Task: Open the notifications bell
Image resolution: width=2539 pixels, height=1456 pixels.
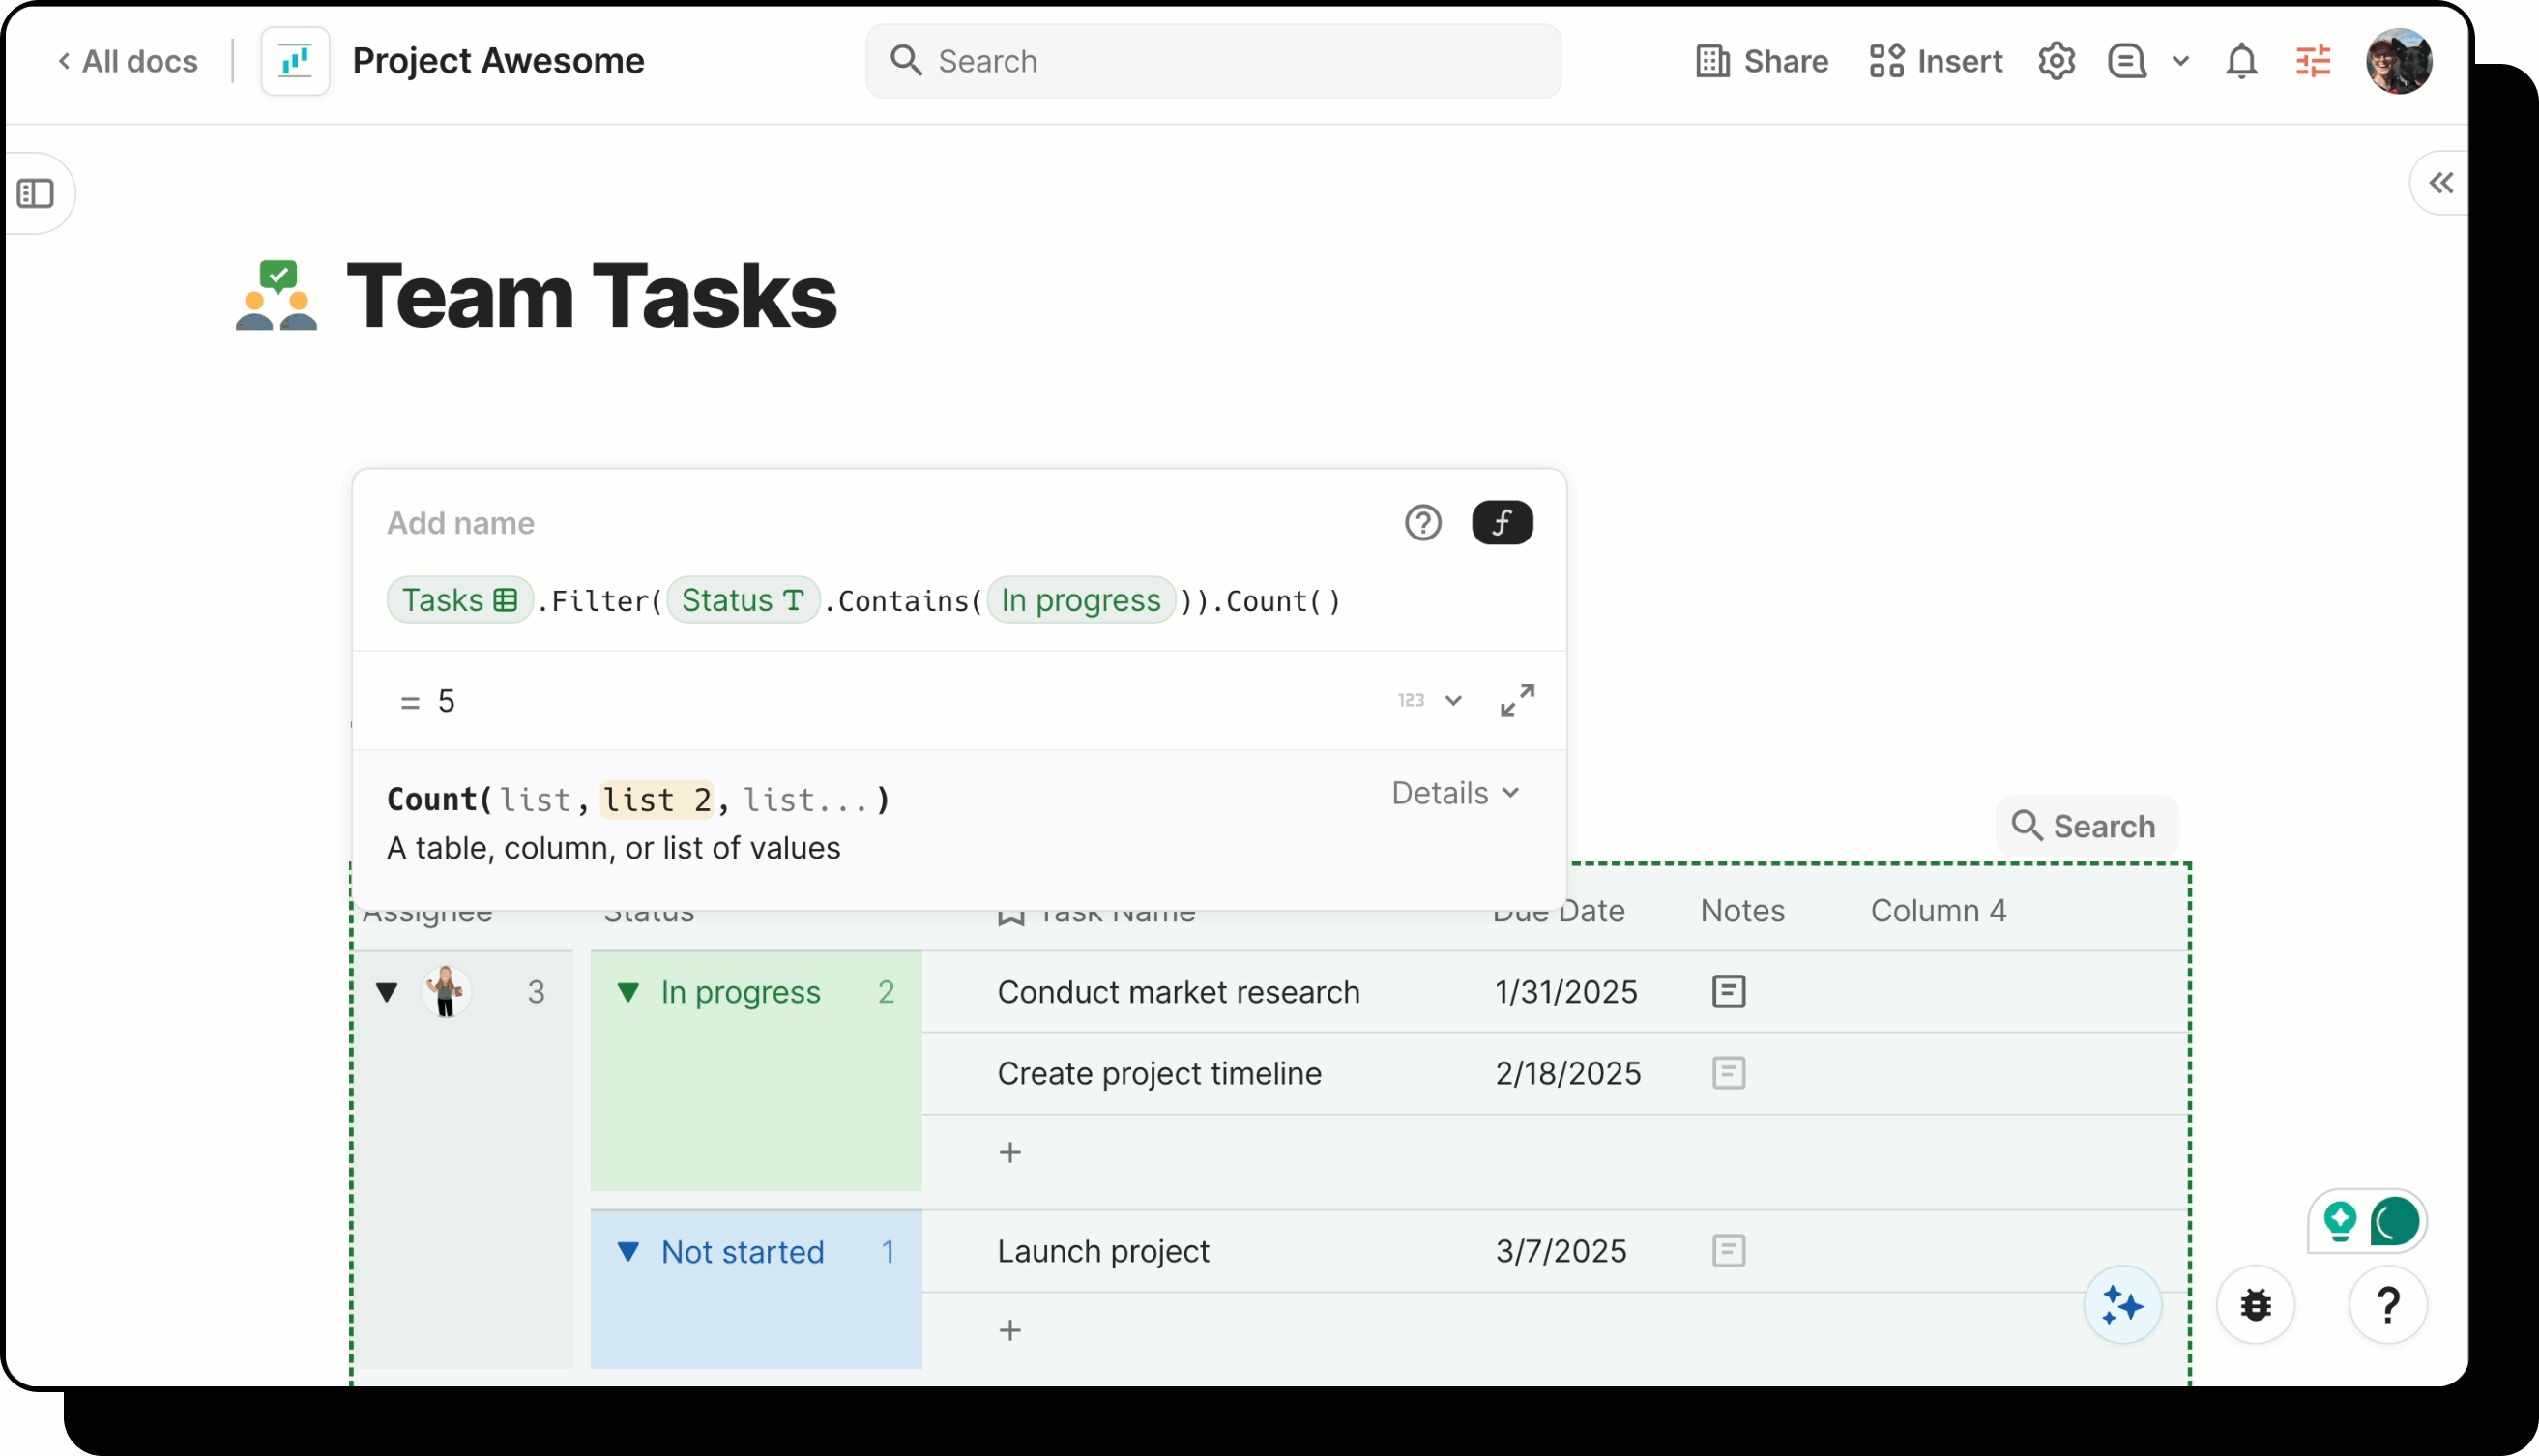Action: point(2241,61)
